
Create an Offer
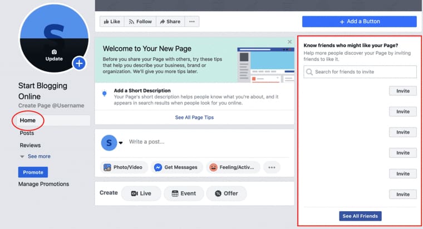227,193
